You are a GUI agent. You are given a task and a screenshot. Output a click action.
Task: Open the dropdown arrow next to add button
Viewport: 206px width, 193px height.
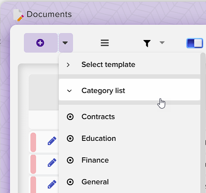[66, 43]
